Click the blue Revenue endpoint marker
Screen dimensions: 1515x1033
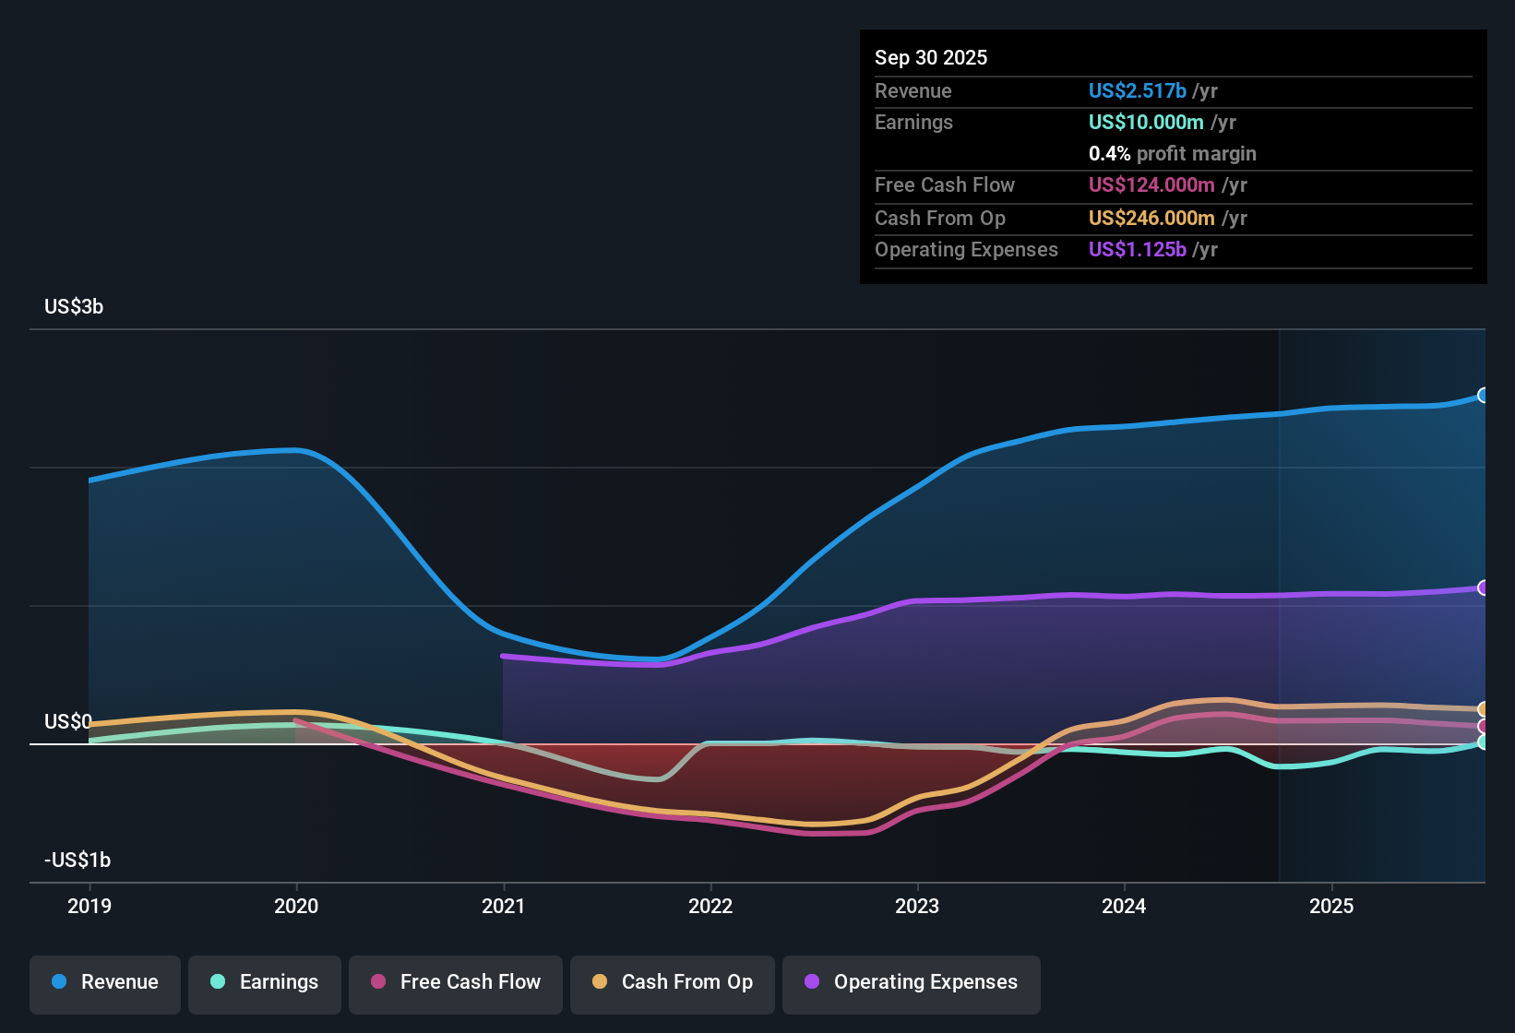(1484, 396)
